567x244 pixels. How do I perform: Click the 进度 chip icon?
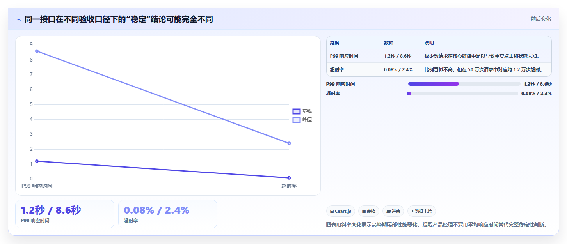[388, 211]
